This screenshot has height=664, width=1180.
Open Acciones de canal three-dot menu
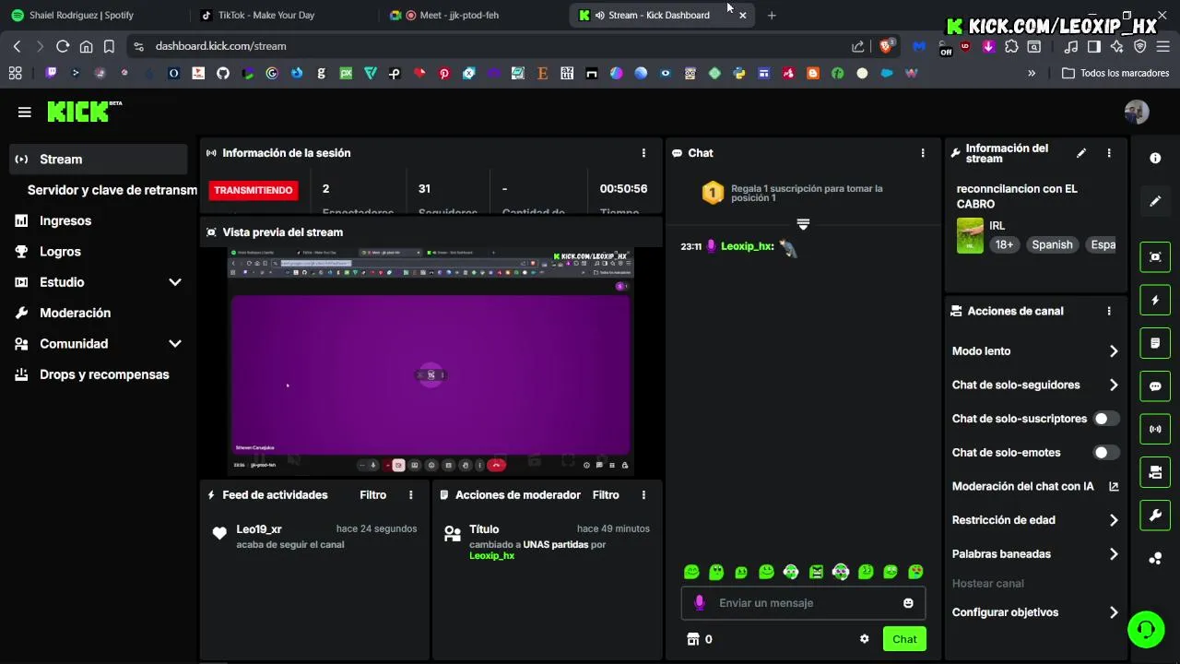pyautogui.click(x=1109, y=312)
